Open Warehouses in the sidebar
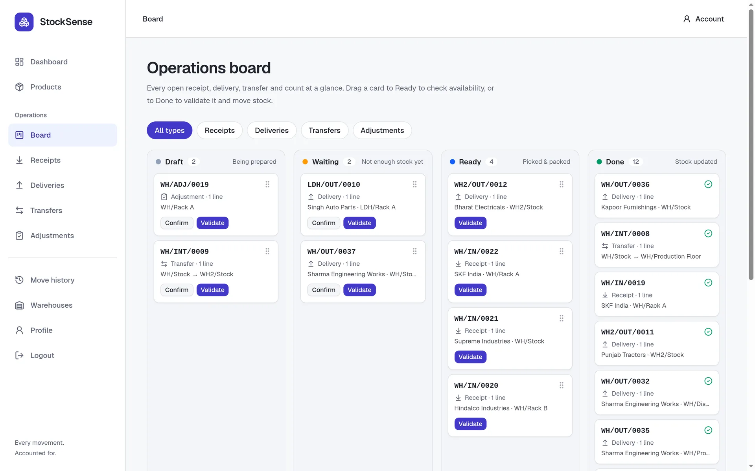755x471 pixels. 63,305
